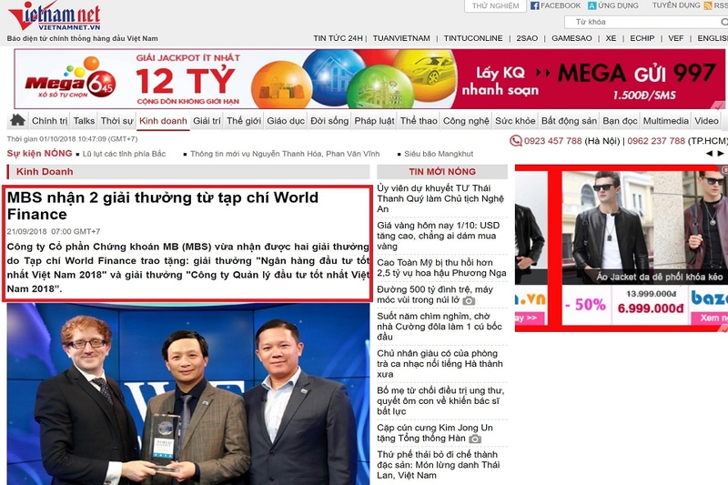Image resolution: width=728 pixels, height=485 pixels.
Task: Open Siêu bão Mangkhut event
Action: (439, 154)
